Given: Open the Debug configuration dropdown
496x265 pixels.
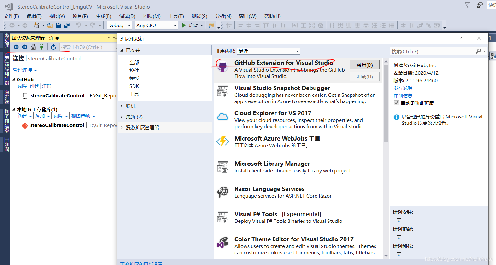Looking at the screenshot, I should [x=119, y=25].
